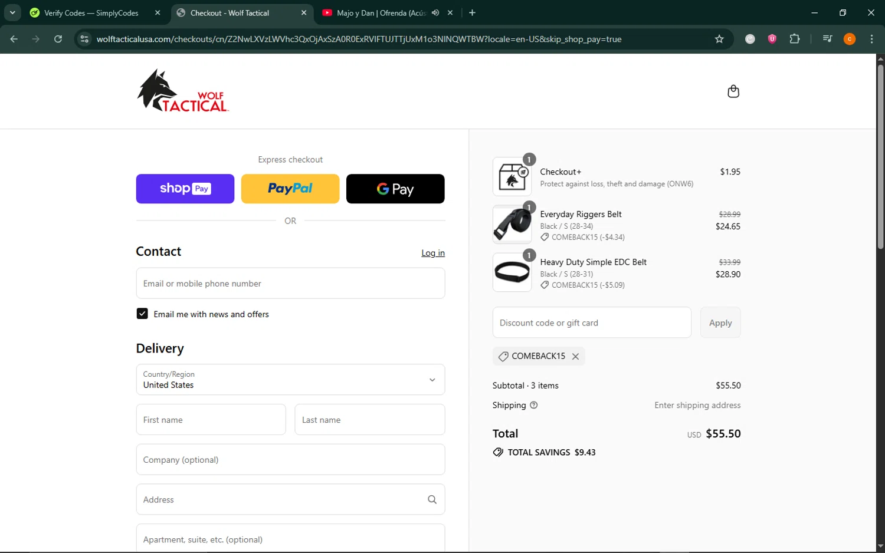Click the Heavy Duty Simple EDC Belt thumbnail
This screenshot has height=553, width=885.
click(x=512, y=272)
